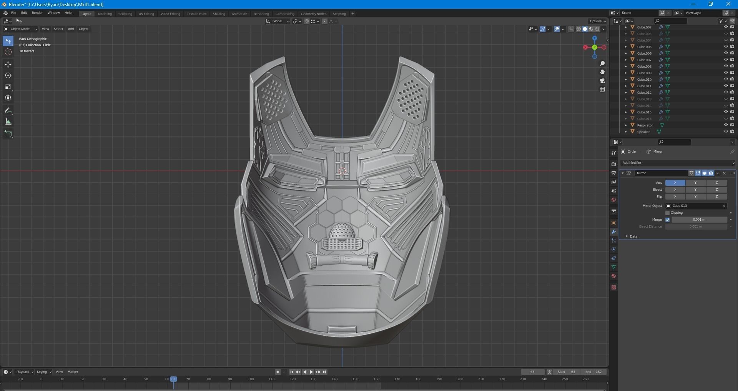This screenshot has width=738, height=391.
Task: Select the Move tool in toolbar
Action: coord(8,65)
